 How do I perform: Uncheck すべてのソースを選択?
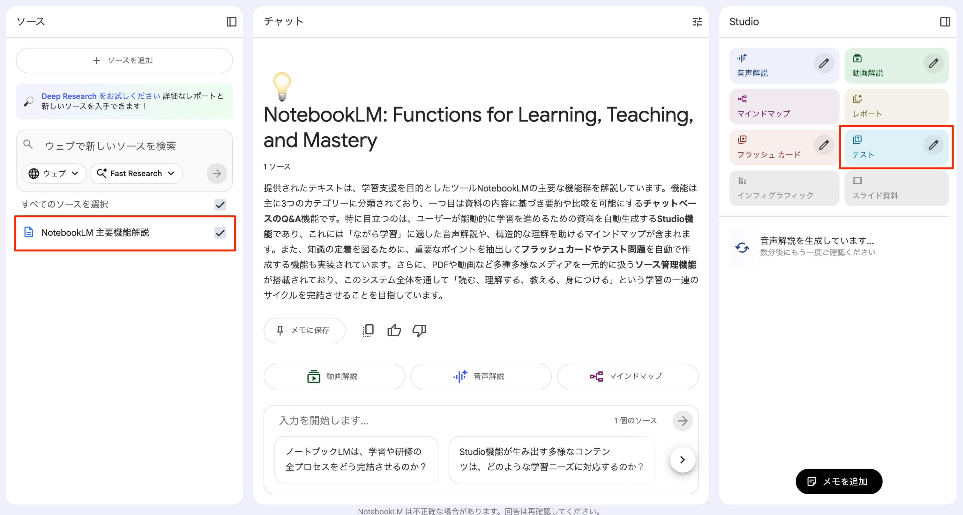(220, 205)
